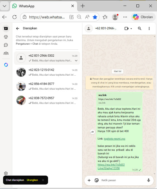This screenshot has height=189, width=157.
Task: Forward the topitoto message
Action: coord(92,132)
